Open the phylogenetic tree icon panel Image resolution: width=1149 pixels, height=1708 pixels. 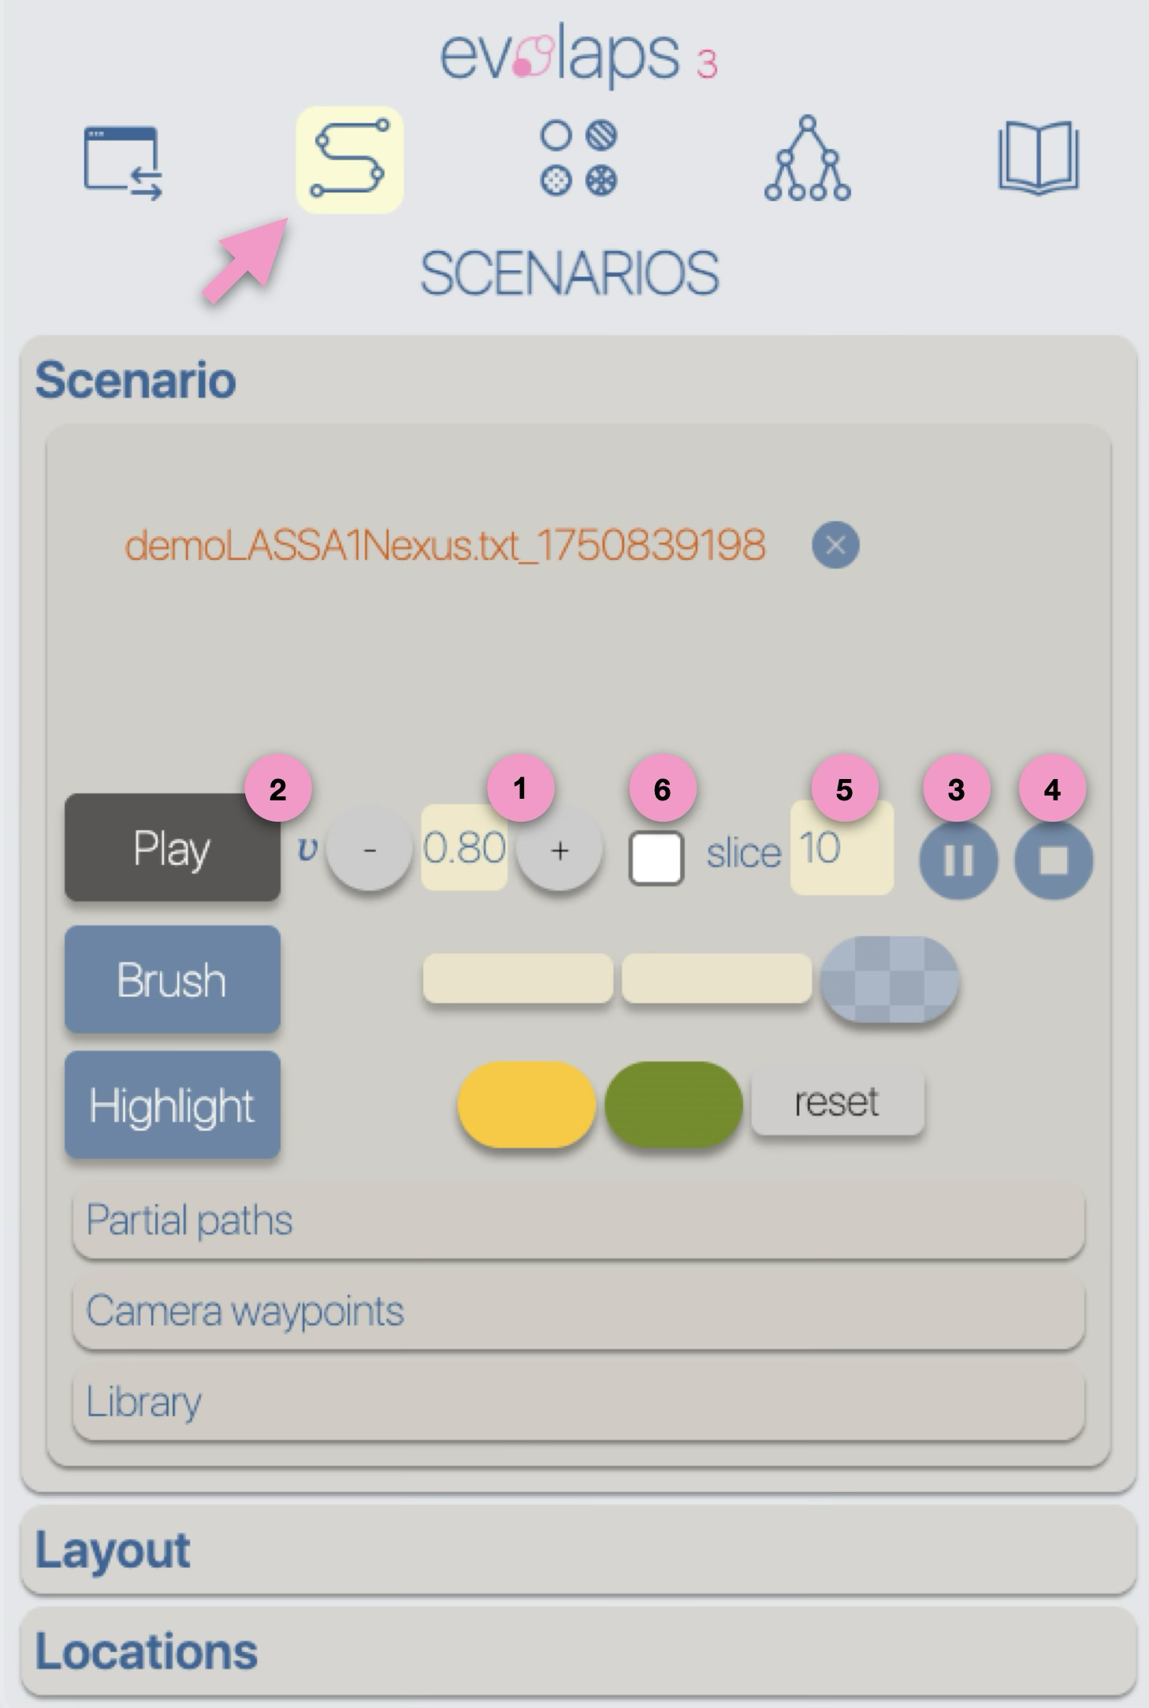click(x=807, y=158)
